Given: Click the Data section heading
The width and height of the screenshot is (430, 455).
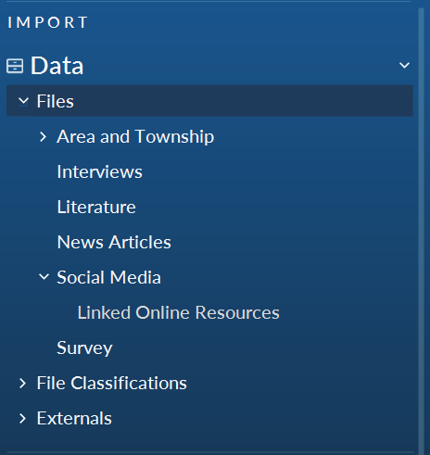Looking at the screenshot, I should coord(57,66).
